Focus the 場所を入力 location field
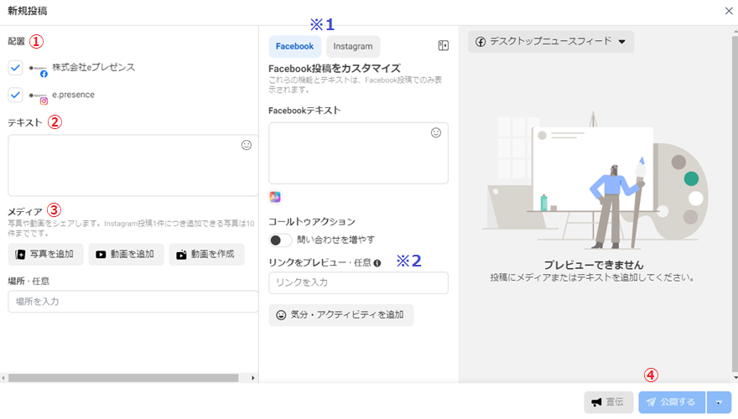738x419 pixels. pos(133,302)
